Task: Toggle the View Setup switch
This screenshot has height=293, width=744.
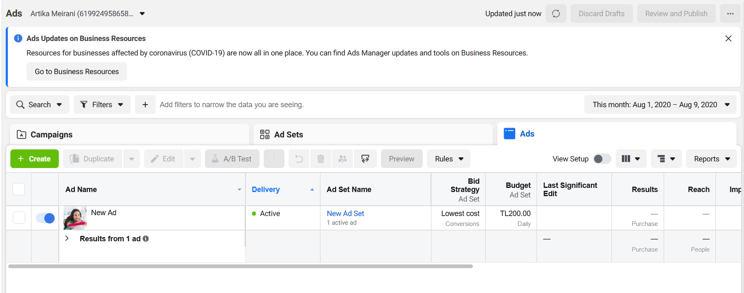Action: click(602, 159)
